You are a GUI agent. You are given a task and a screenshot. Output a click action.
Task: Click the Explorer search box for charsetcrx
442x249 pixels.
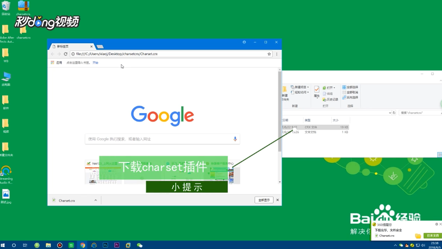coord(420,113)
